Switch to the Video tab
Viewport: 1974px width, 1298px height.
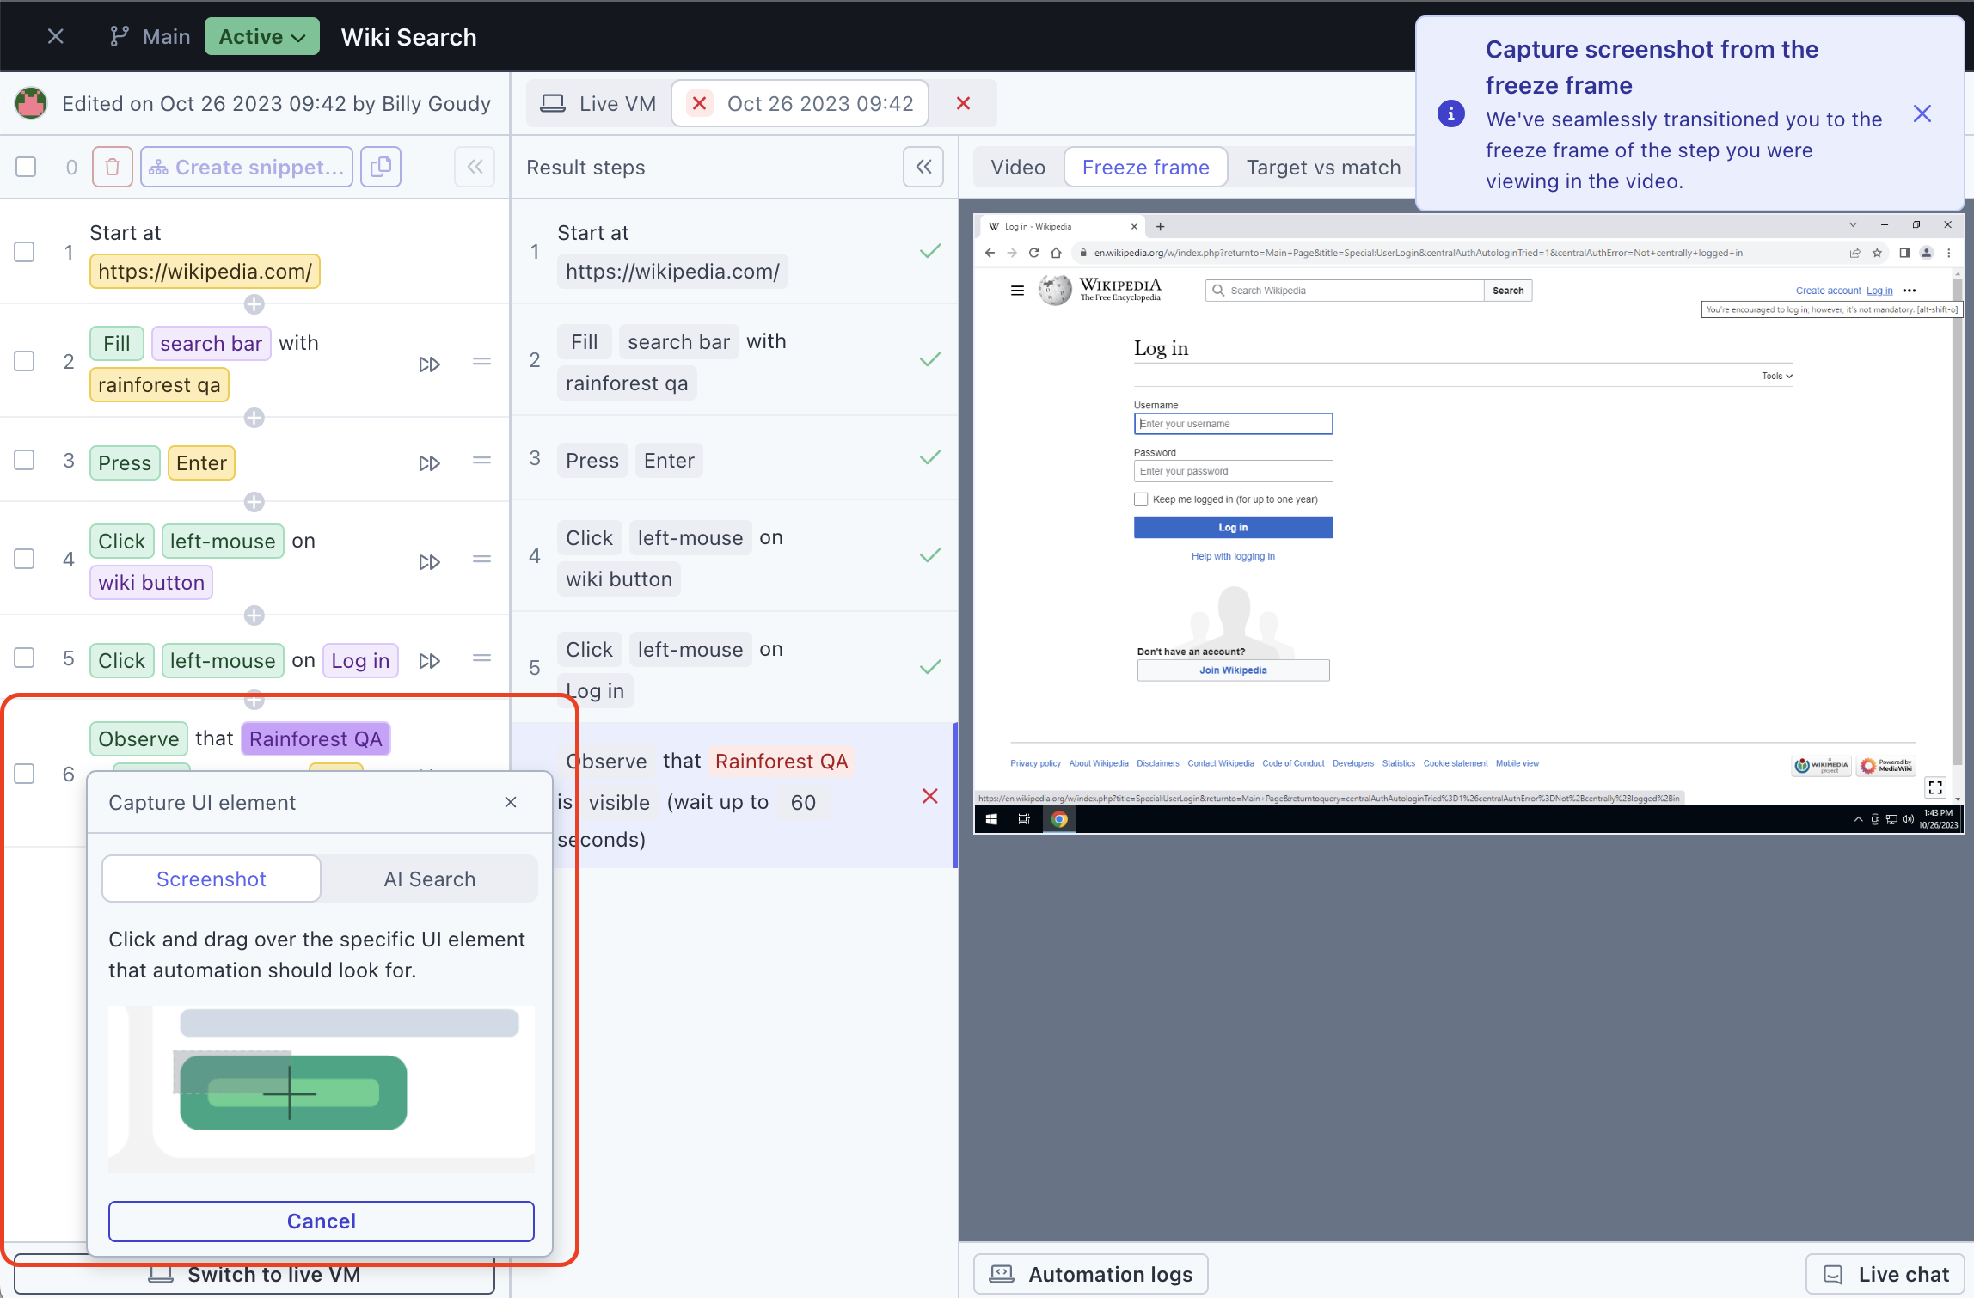pyautogui.click(x=1018, y=168)
